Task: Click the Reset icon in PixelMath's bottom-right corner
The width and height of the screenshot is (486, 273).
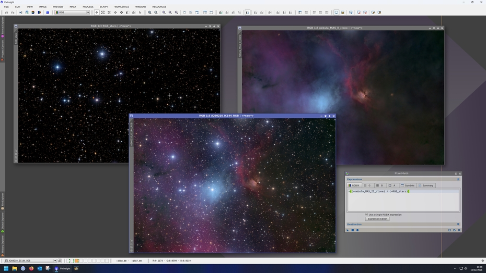Action: click(x=459, y=230)
